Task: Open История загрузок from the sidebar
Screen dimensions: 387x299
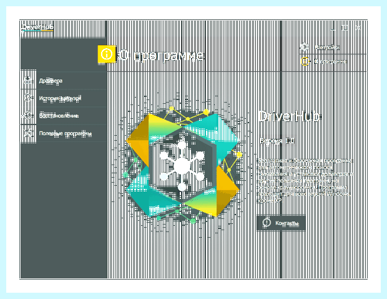Action: [x=60, y=98]
